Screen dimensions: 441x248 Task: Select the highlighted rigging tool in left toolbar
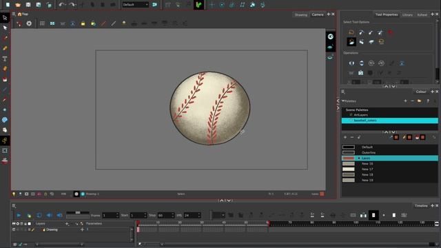point(5,141)
